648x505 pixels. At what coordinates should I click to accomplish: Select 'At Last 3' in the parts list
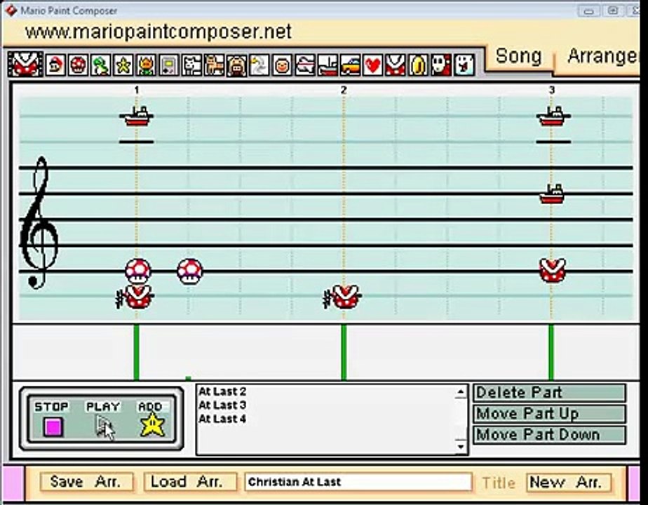tap(222, 405)
